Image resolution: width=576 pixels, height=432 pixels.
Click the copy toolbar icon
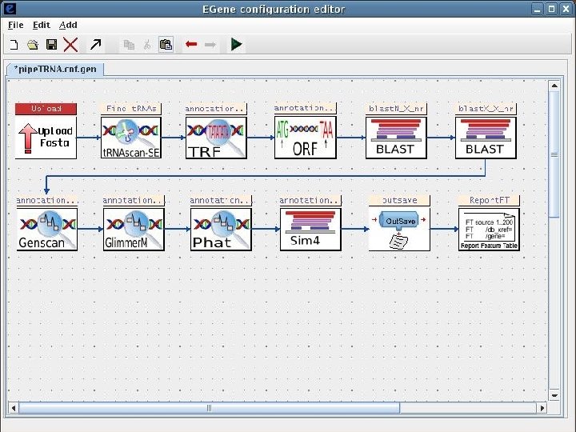pos(129,45)
